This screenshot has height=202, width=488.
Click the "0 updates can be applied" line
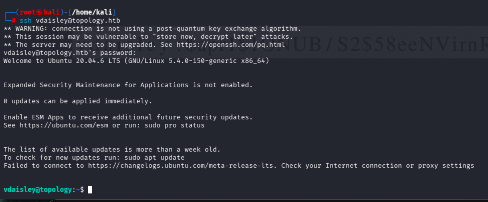[78, 101]
